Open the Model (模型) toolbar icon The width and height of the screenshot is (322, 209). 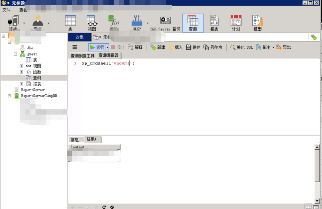258,23
